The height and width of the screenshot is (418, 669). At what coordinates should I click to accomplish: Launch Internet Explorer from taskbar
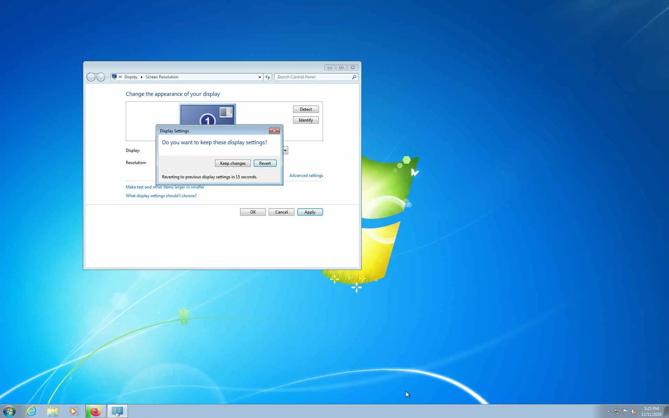point(31,411)
